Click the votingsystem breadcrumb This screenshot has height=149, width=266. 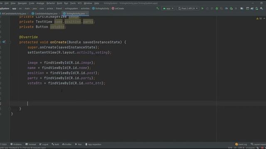71,8
